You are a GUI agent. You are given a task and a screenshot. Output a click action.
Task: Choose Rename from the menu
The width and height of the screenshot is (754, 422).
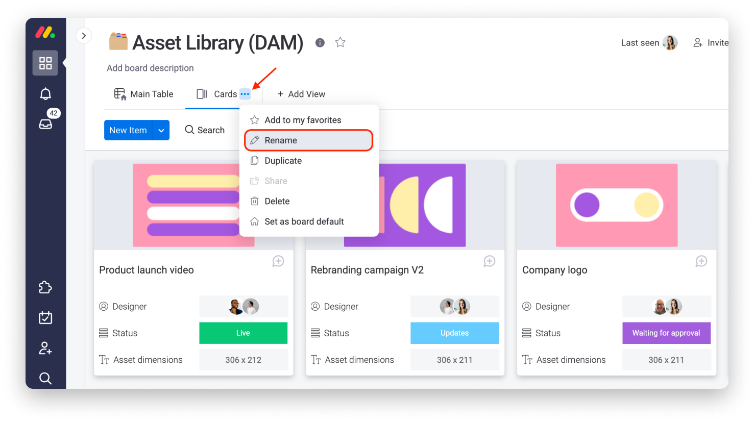tap(309, 140)
